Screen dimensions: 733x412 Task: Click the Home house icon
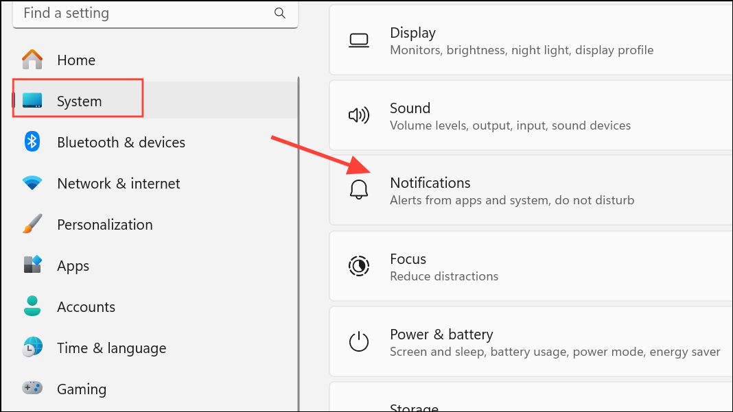tap(32, 60)
